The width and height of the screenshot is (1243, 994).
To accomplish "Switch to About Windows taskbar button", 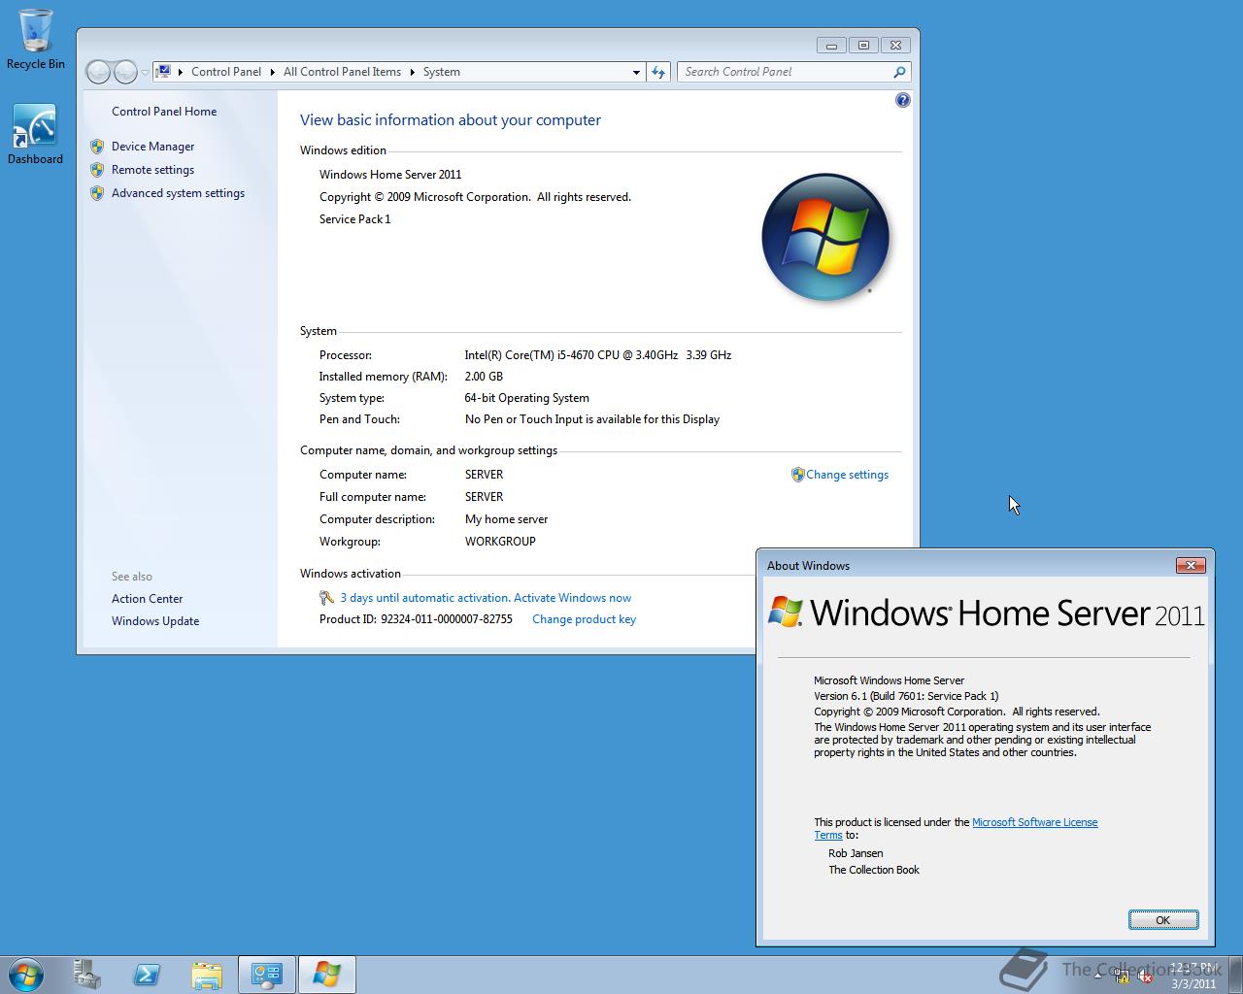I will (x=326, y=975).
